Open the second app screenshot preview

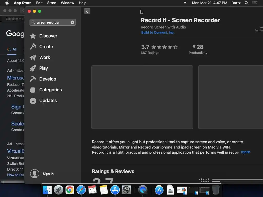point(231,97)
